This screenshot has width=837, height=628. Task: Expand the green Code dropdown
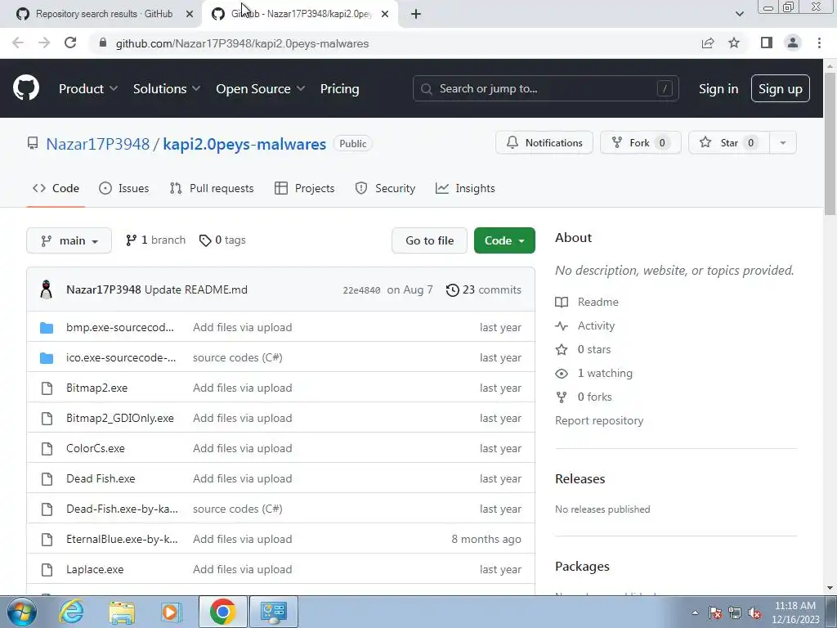tap(504, 240)
